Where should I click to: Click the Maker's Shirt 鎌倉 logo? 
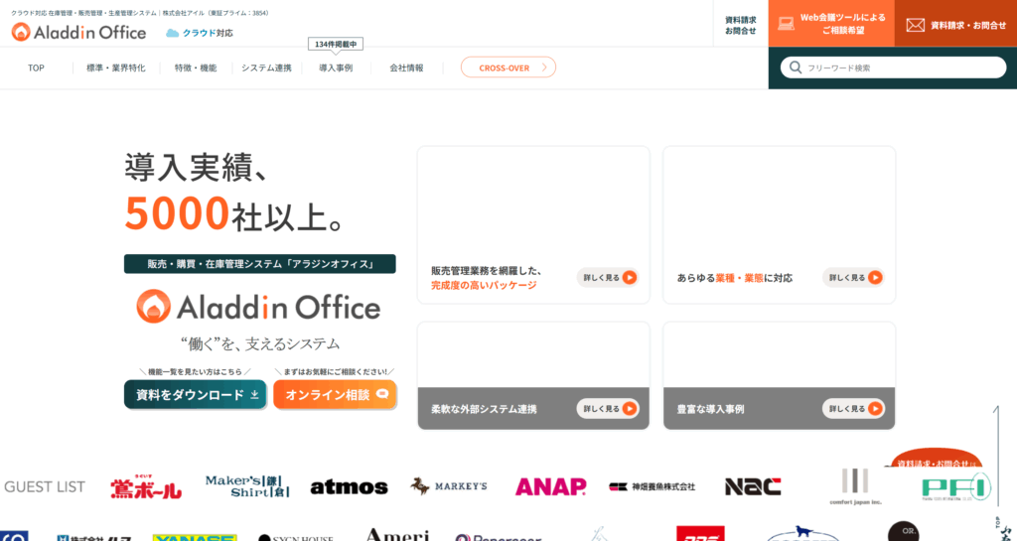pos(246,486)
